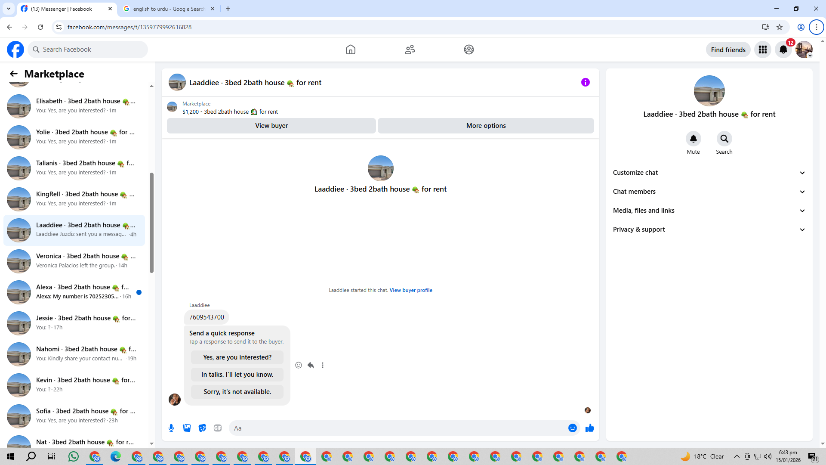Mute this conversation

click(693, 139)
